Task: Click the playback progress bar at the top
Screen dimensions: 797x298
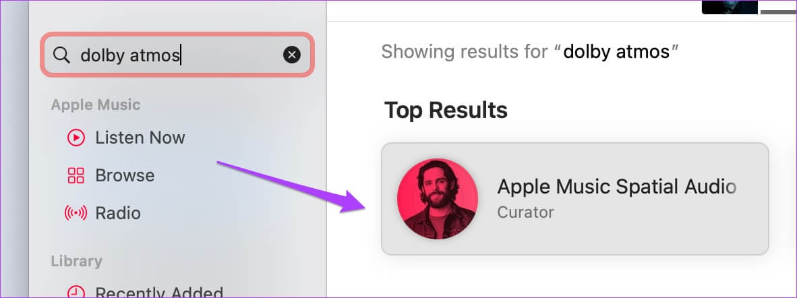Action: tap(778, 11)
